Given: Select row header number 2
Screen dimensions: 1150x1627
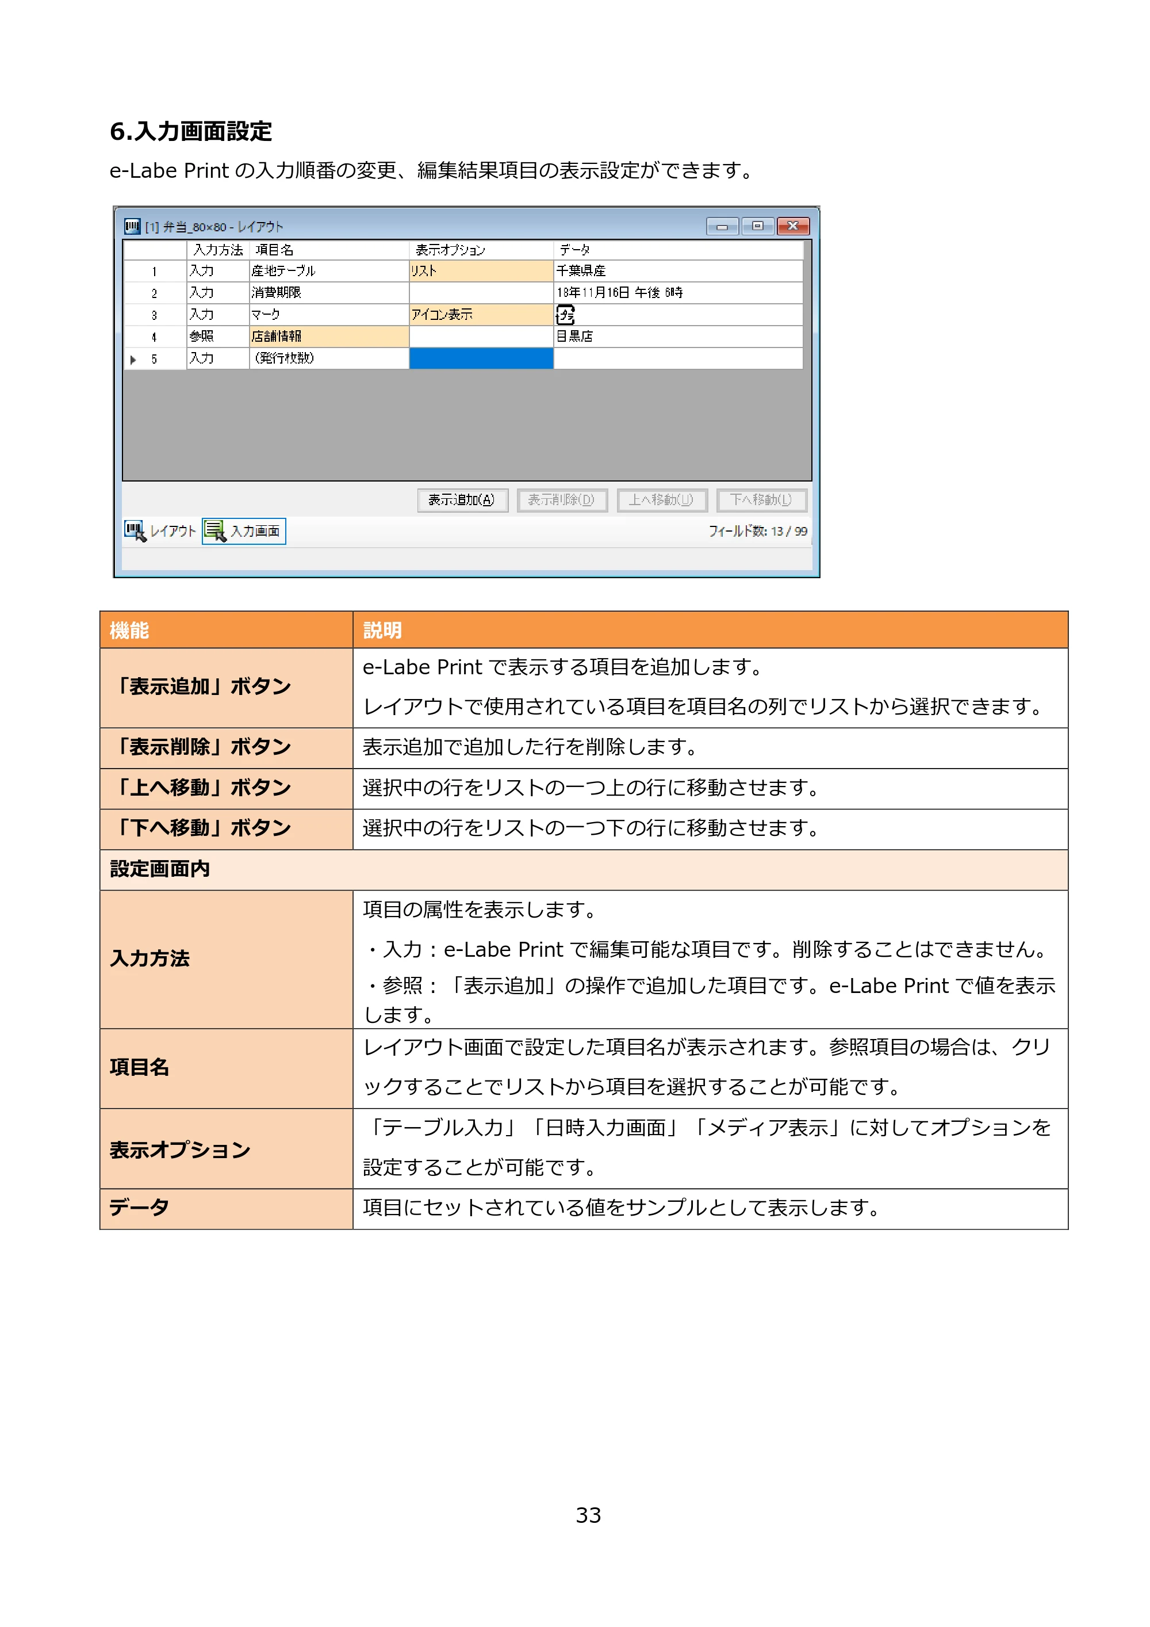Looking at the screenshot, I should (x=155, y=293).
